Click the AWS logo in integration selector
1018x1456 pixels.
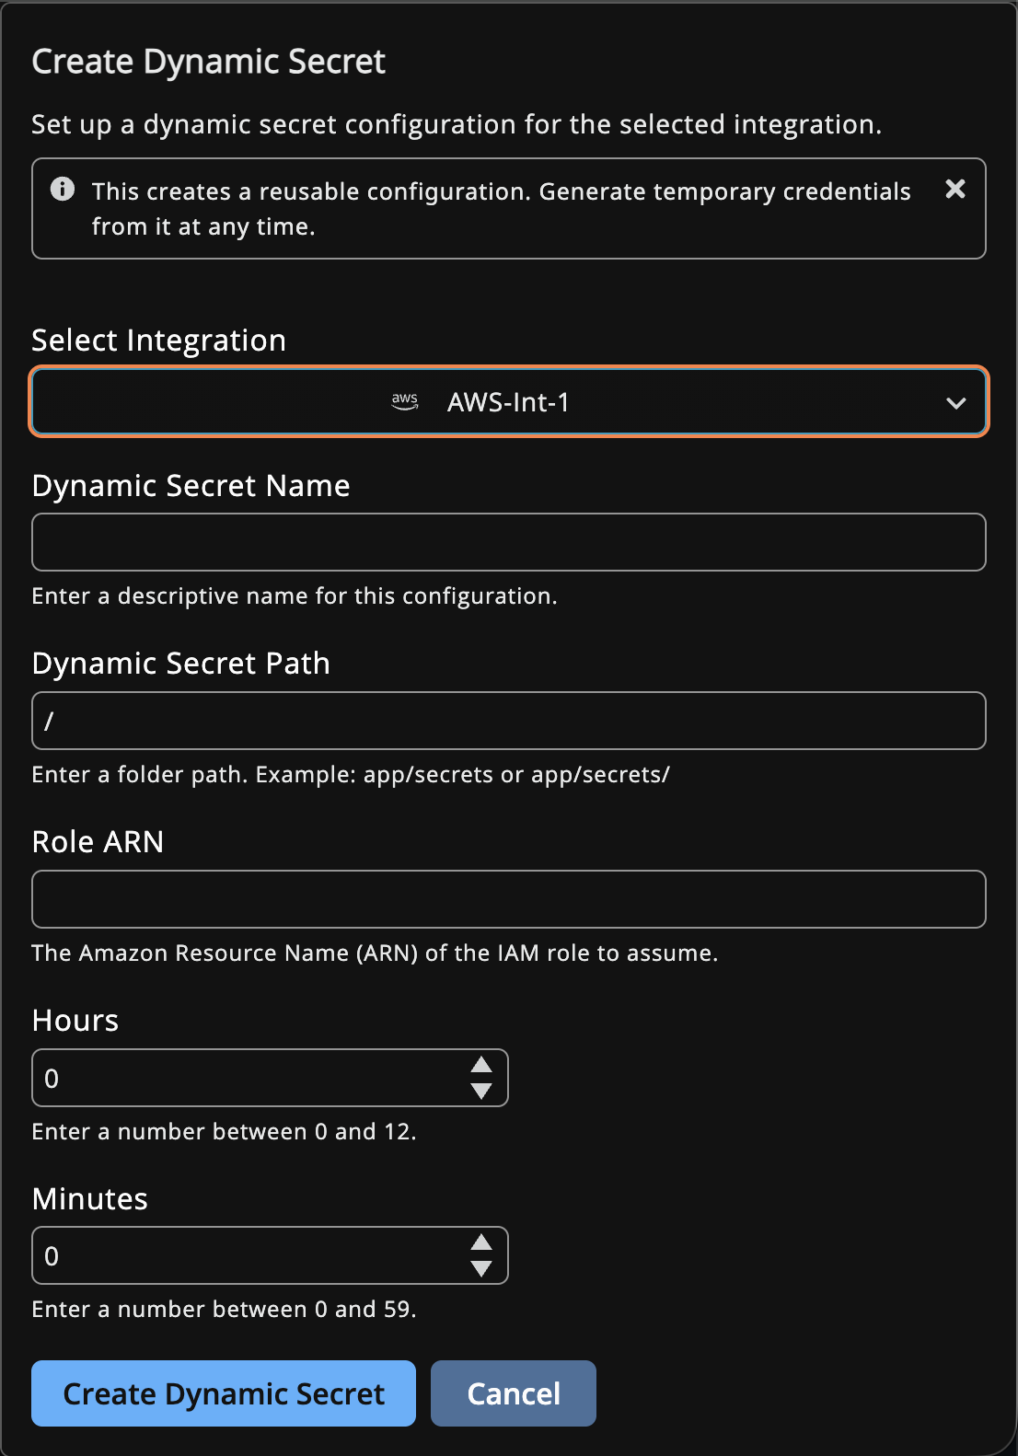coord(405,401)
